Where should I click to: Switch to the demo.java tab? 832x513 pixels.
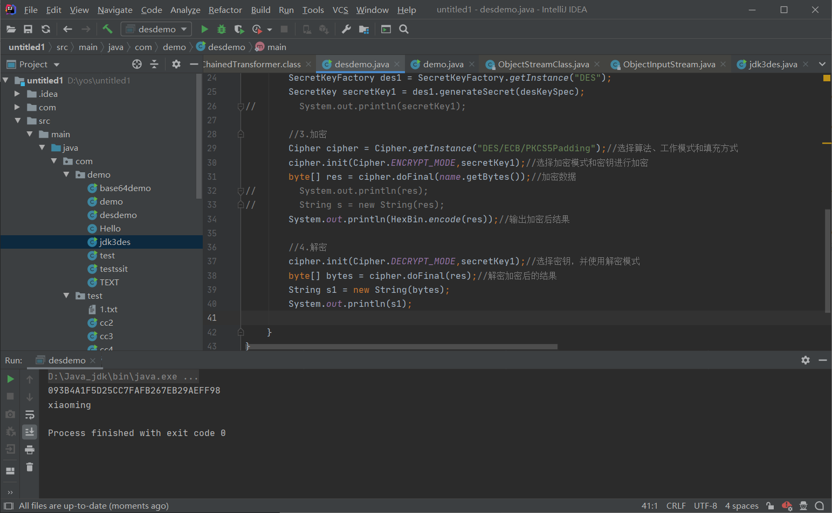pyautogui.click(x=443, y=64)
